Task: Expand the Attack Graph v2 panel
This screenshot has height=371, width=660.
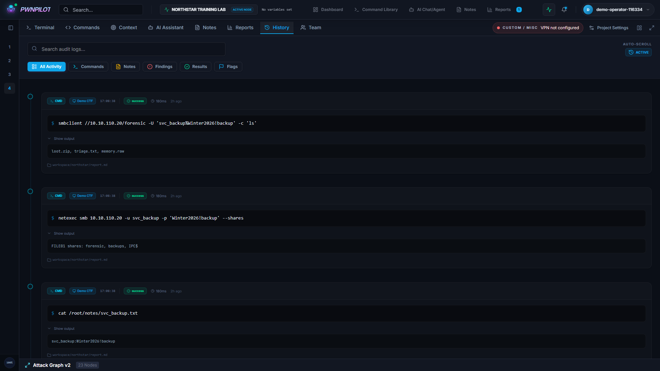Action: [x=27, y=365]
